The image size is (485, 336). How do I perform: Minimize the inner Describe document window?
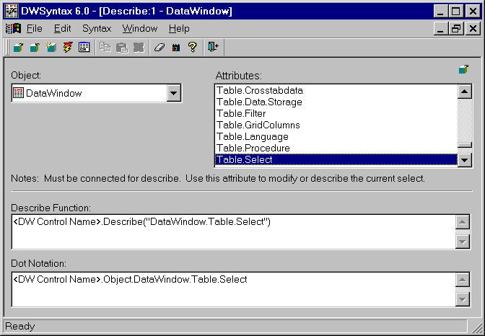click(440, 29)
